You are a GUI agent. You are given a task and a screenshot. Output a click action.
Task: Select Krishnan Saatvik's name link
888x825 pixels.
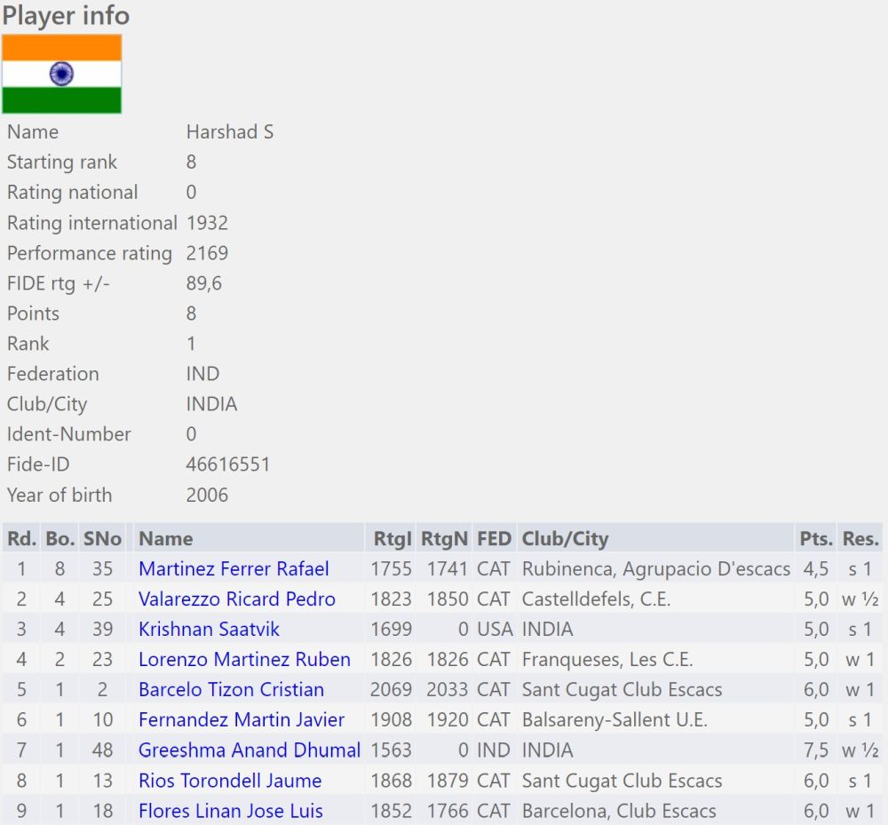point(209,630)
